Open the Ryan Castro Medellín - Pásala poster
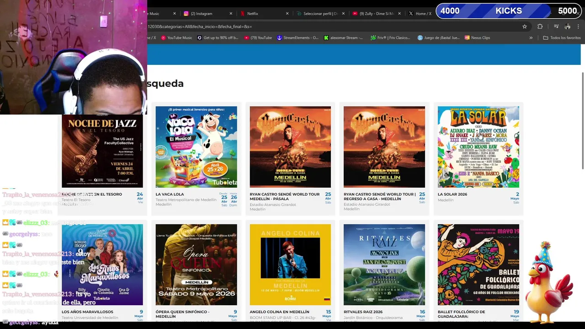This screenshot has height=329, width=585. pyautogui.click(x=290, y=147)
